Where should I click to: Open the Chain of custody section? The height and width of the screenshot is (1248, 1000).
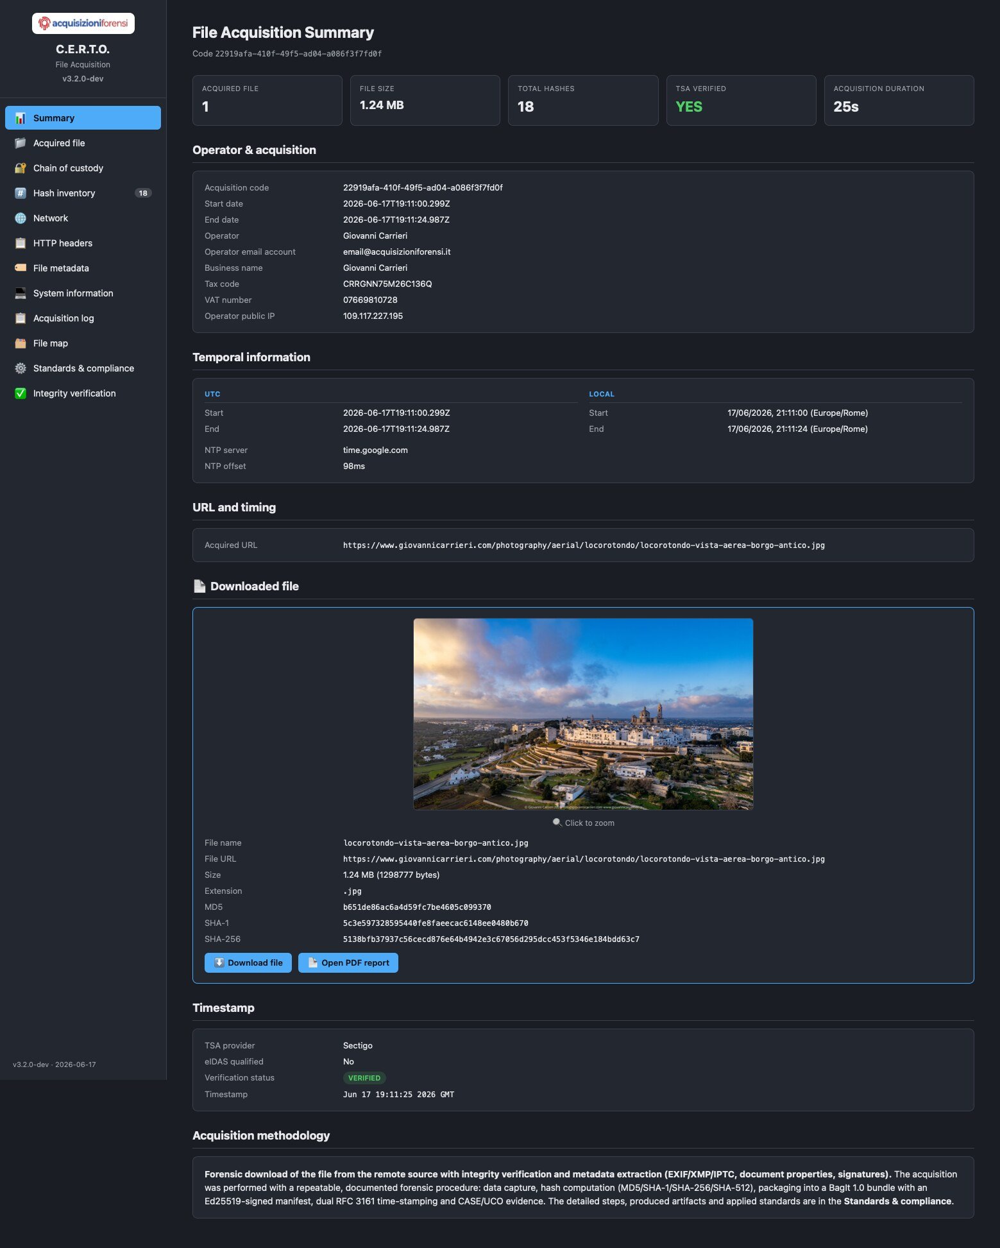pyautogui.click(x=83, y=168)
